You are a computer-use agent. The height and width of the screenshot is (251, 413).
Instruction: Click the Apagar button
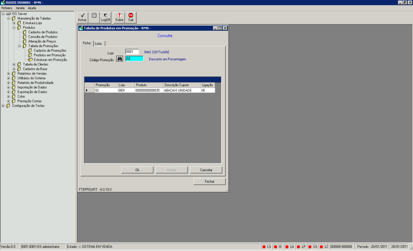coord(172,170)
